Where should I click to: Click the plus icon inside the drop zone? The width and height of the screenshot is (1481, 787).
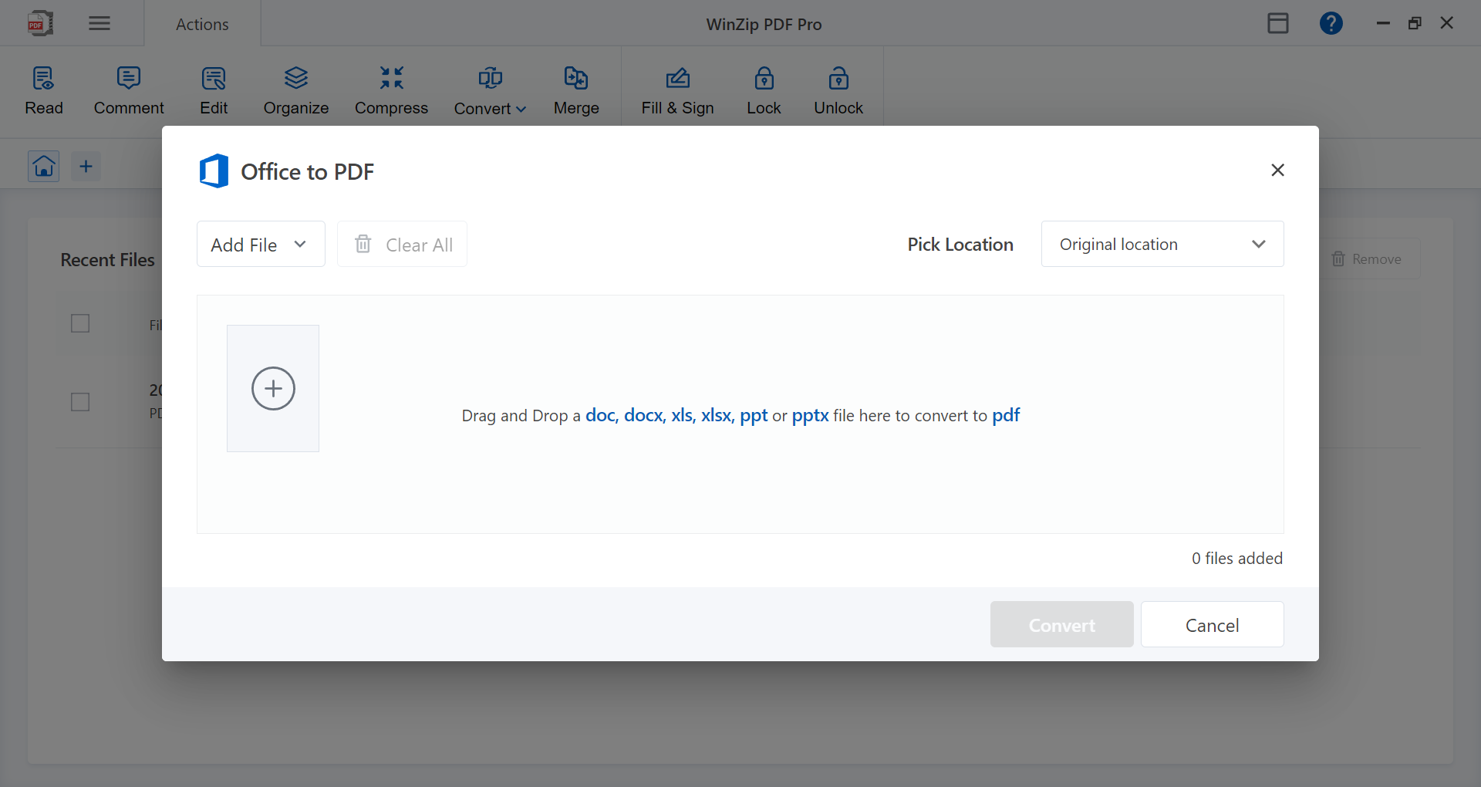pyautogui.click(x=272, y=388)
